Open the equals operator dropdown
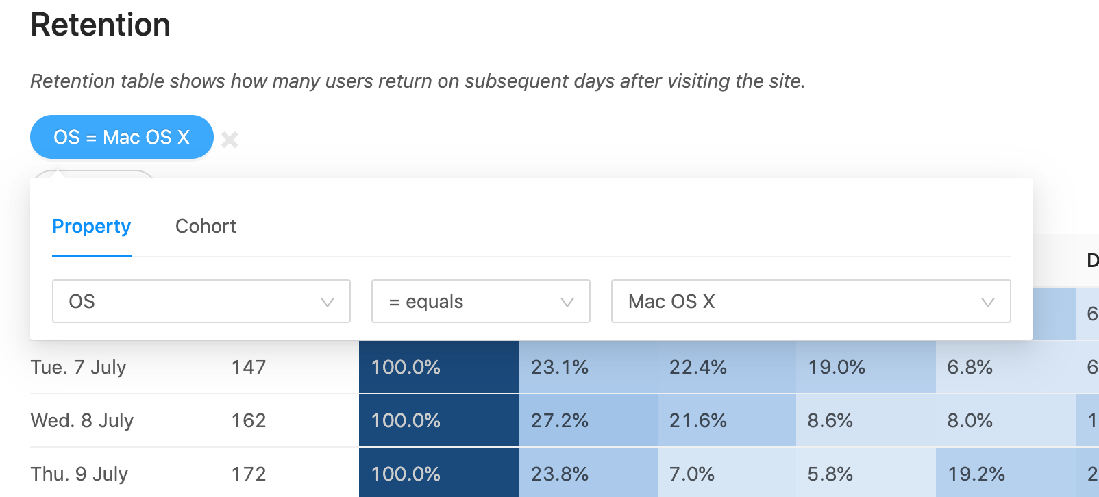 click(480, 301)
